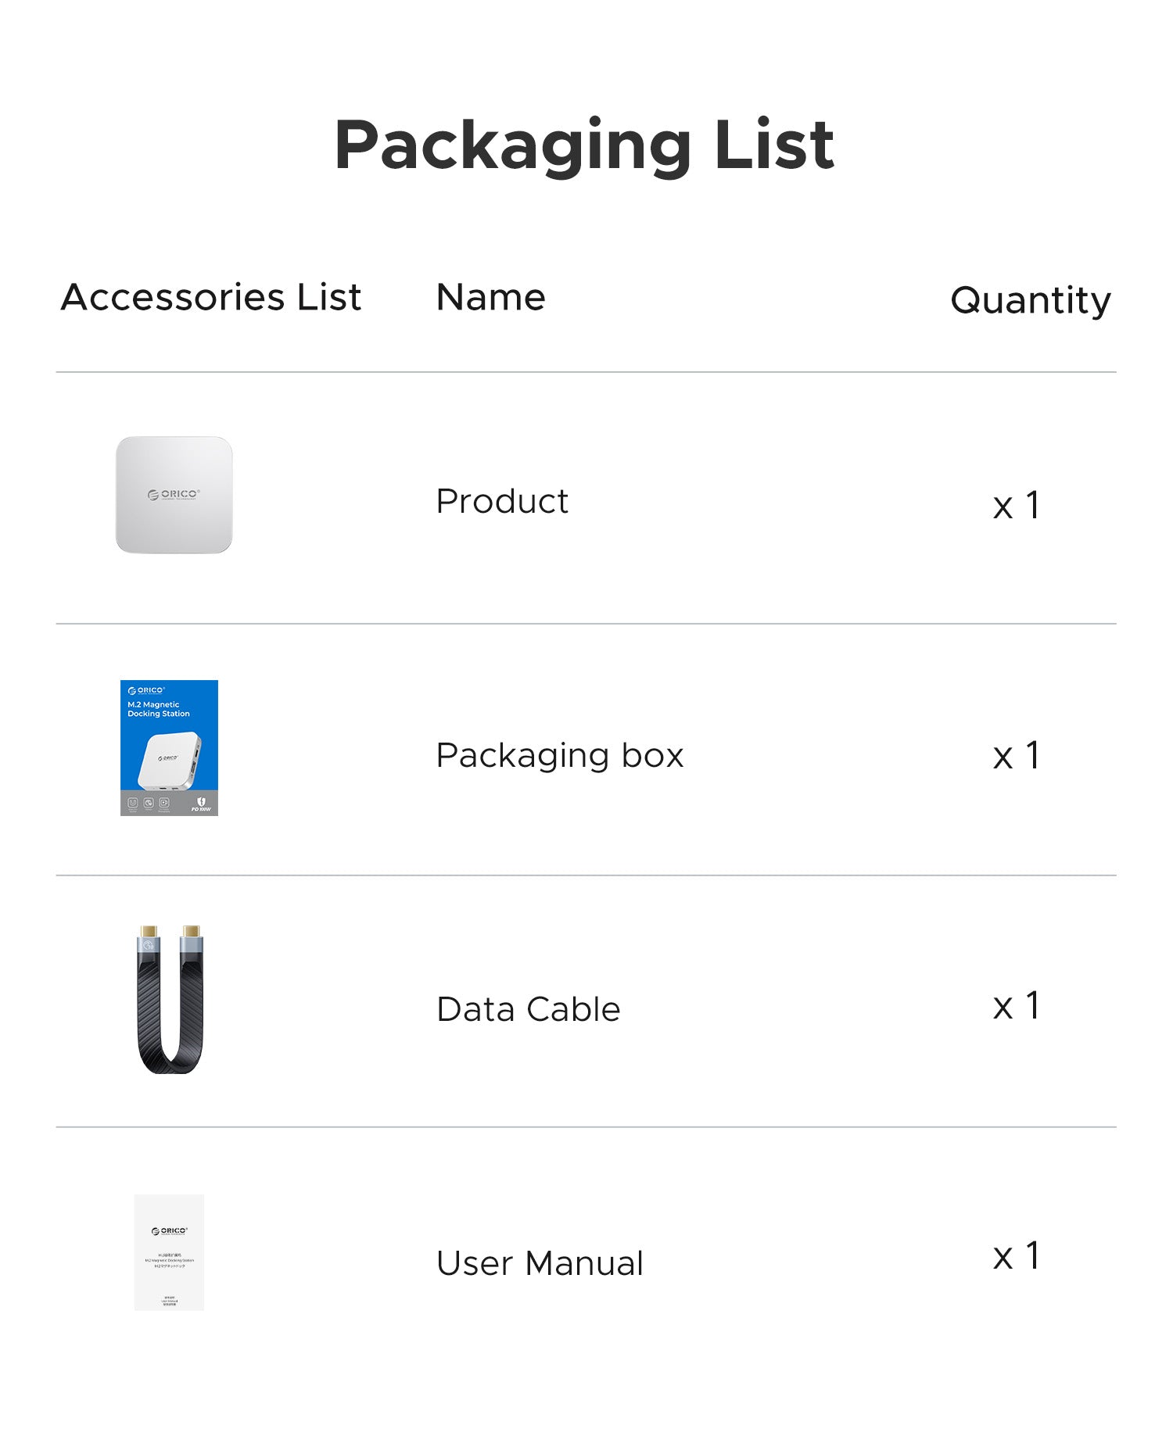Click the "Product" name label

(502, 501)
